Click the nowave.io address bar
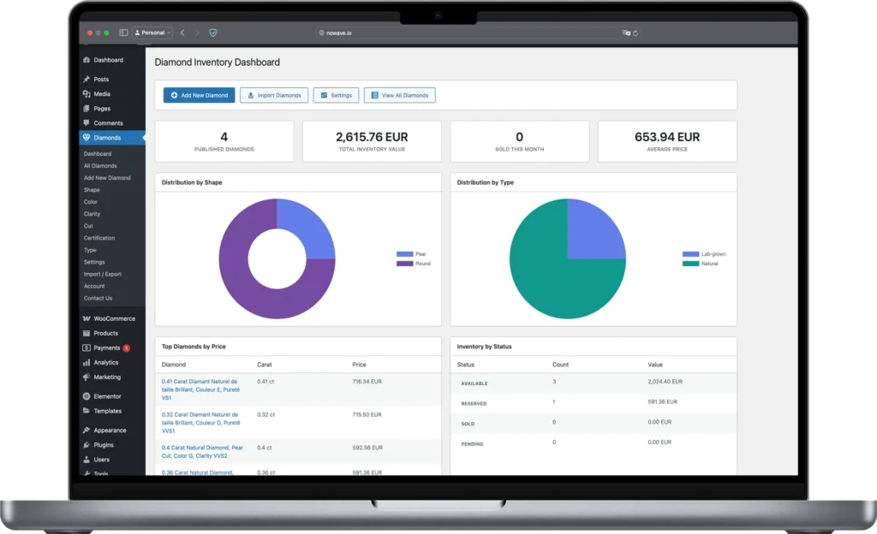The height and width of the screenshot is (534, 877). click(338, 33)
